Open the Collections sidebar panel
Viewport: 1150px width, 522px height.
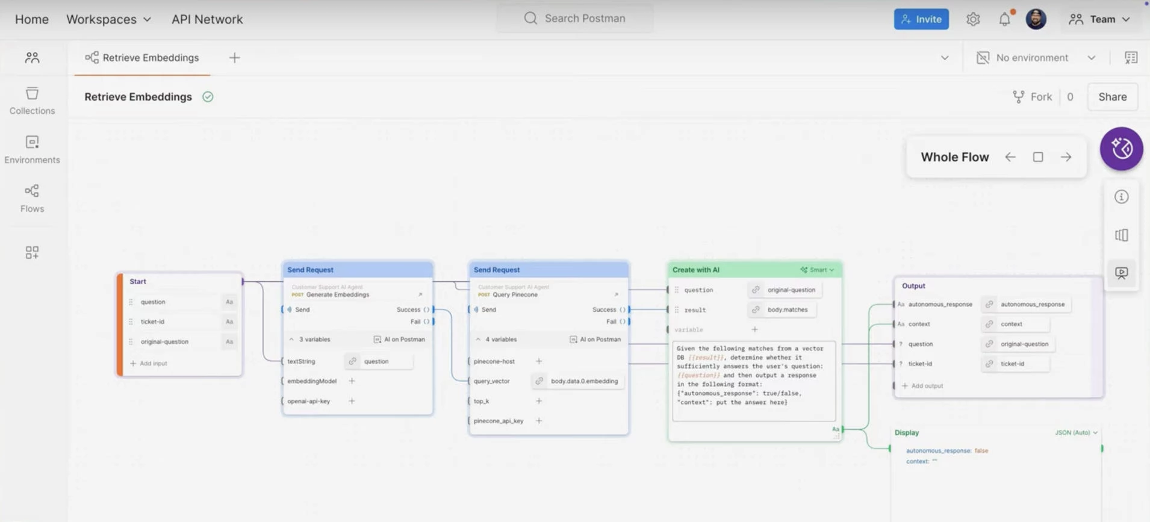point(32,101)
